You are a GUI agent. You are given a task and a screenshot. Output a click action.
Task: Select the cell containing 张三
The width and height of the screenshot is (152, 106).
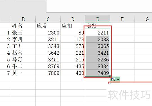tap(23, 33)
